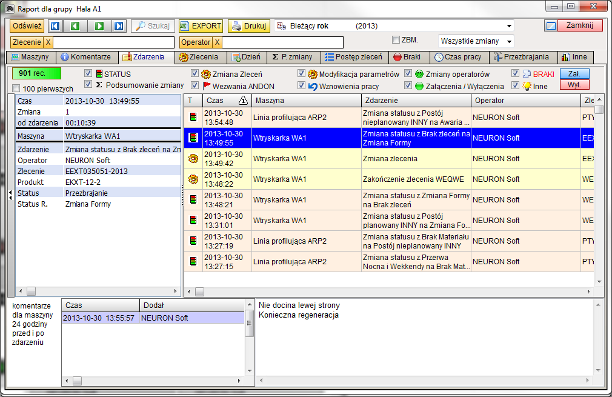The height and width of the screenshot is (397, 612).
Task: Sort events by Maszyna column header
Action: coord(307,101)
